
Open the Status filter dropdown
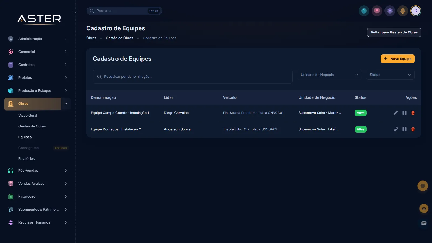[x=390, y=75]
